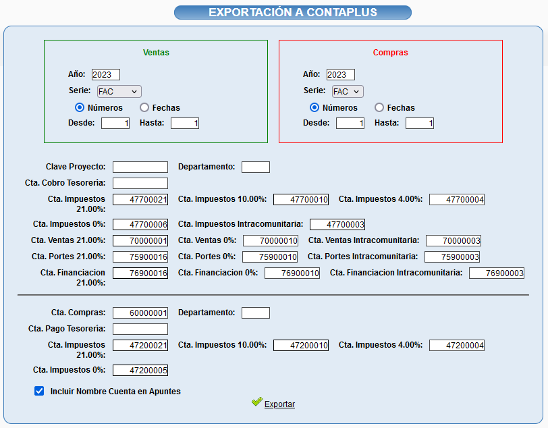Viewport: 548px width, 428px height.
Task: Click Cta. Financiacion Intracomunitaria field
Action: click(497, 273)
